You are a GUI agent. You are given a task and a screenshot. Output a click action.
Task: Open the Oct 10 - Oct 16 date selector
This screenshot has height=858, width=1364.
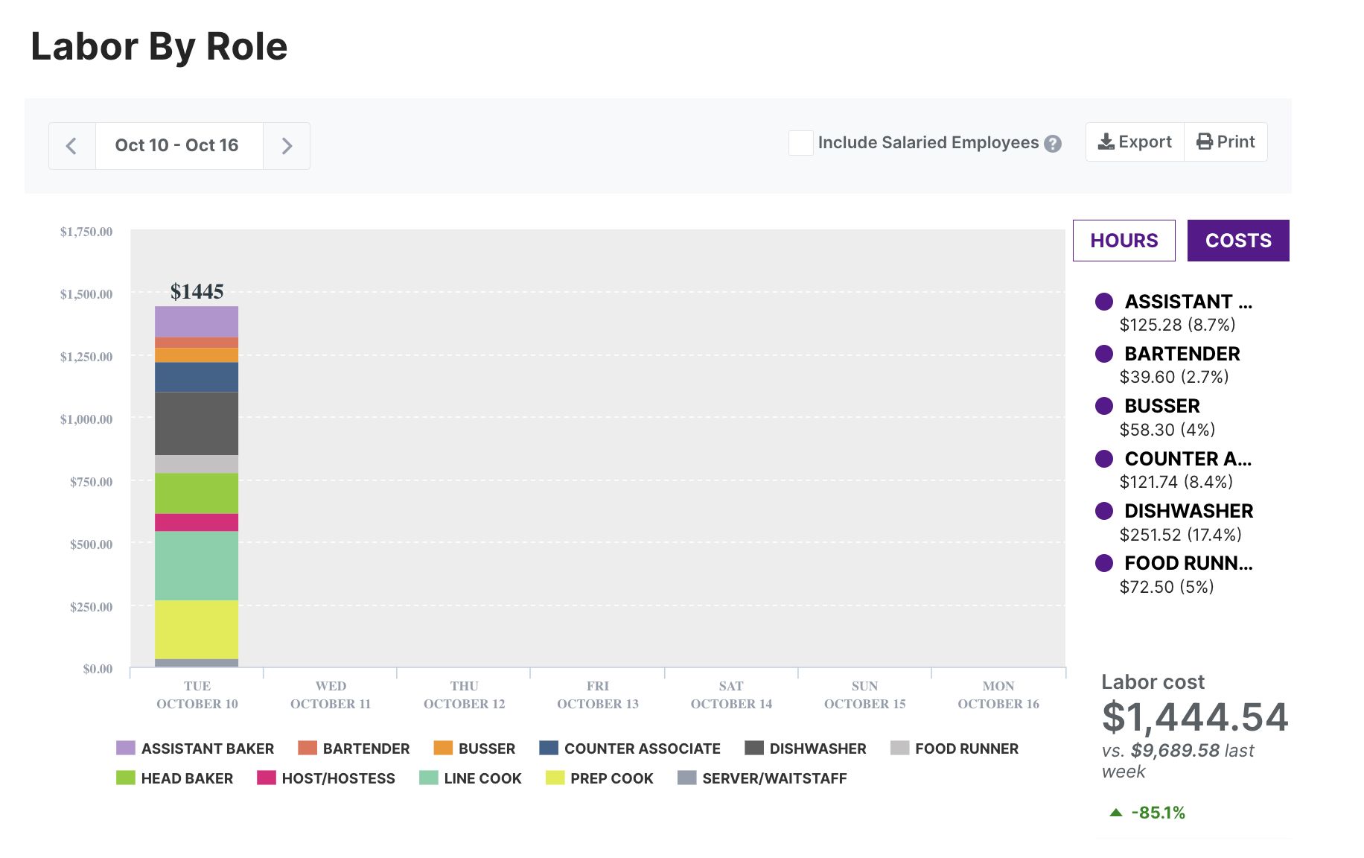point(179,145)
